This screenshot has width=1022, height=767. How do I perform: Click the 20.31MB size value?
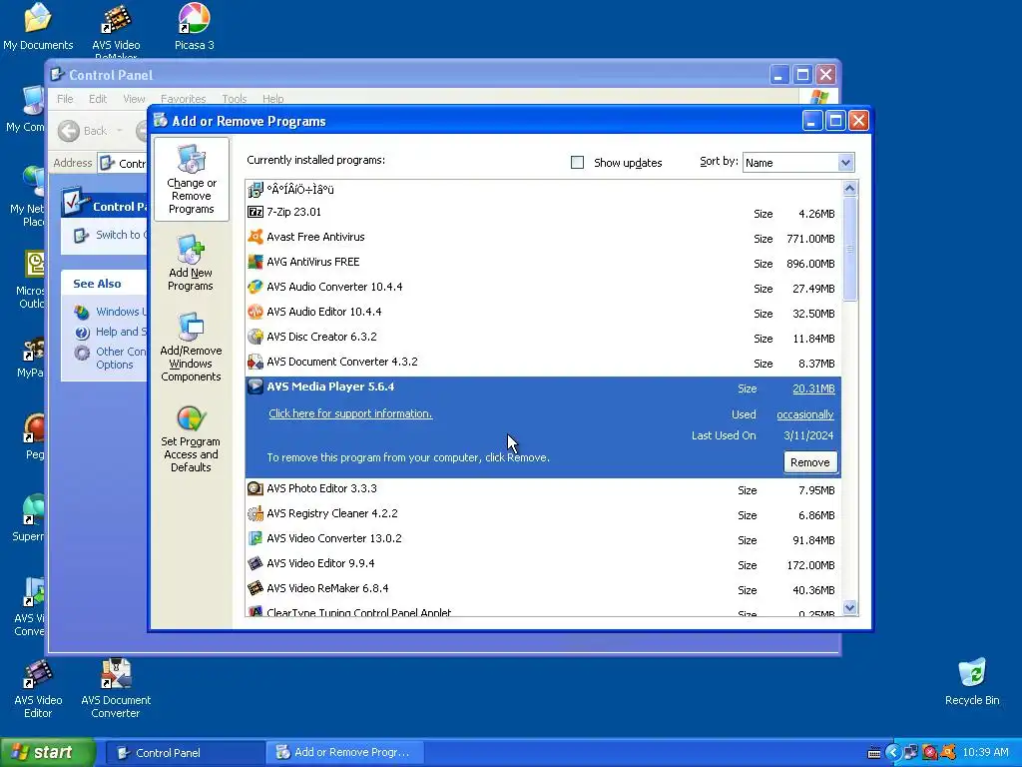click(x=813, y=388)
